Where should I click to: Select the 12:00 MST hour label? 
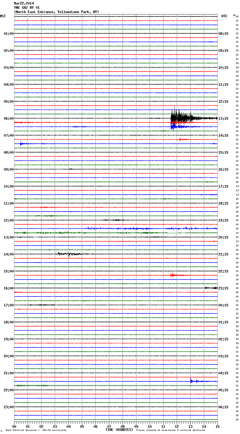click(8, 220)
